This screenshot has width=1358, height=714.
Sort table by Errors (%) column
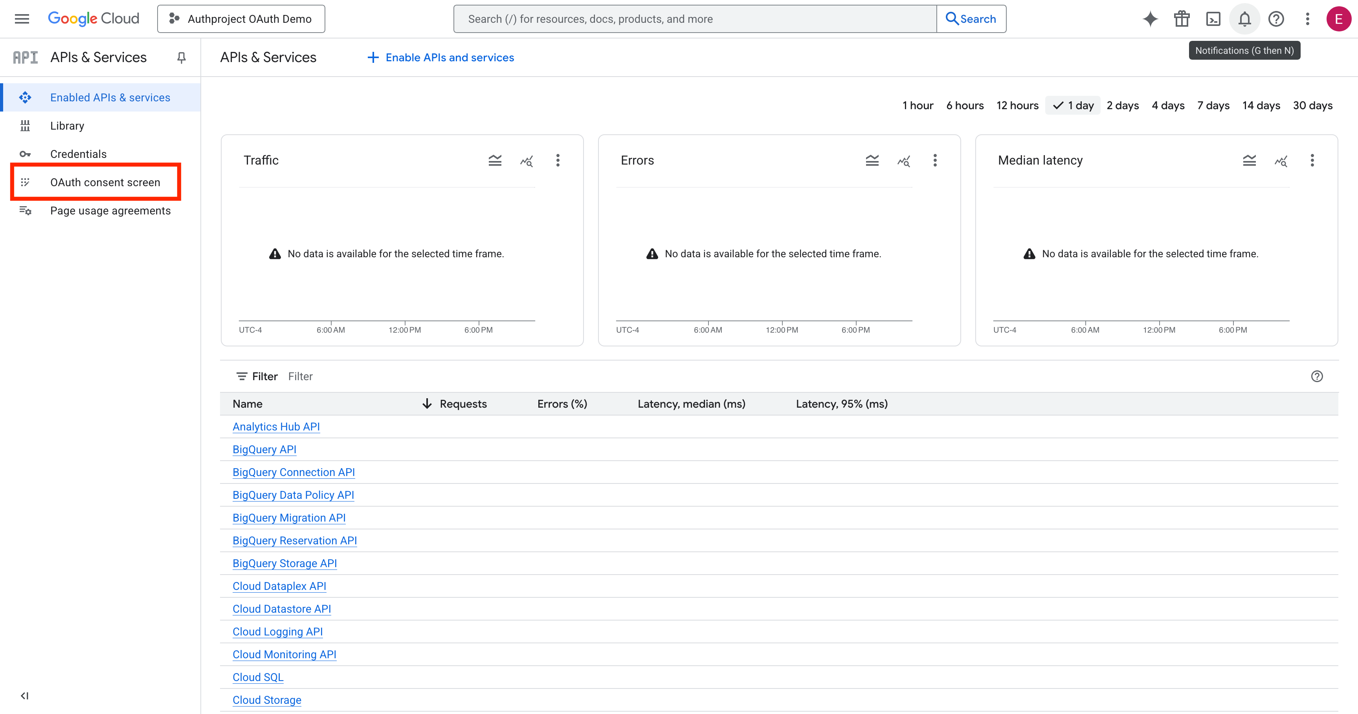point(562,404)
